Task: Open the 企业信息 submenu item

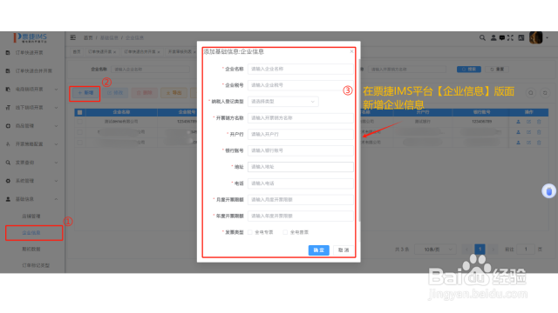Action: pos(31,233)
